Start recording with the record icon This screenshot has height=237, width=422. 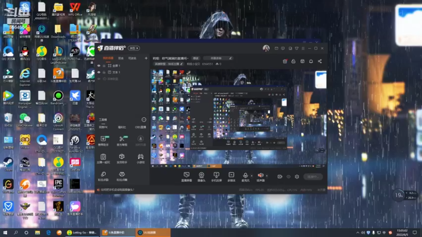click(x=280, y=176)
